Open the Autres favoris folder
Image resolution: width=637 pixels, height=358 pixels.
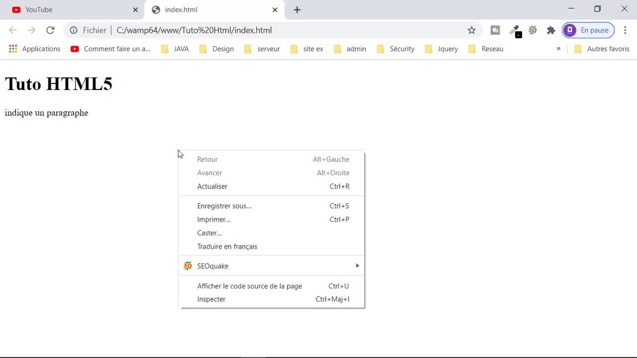(x=602, y=49)
